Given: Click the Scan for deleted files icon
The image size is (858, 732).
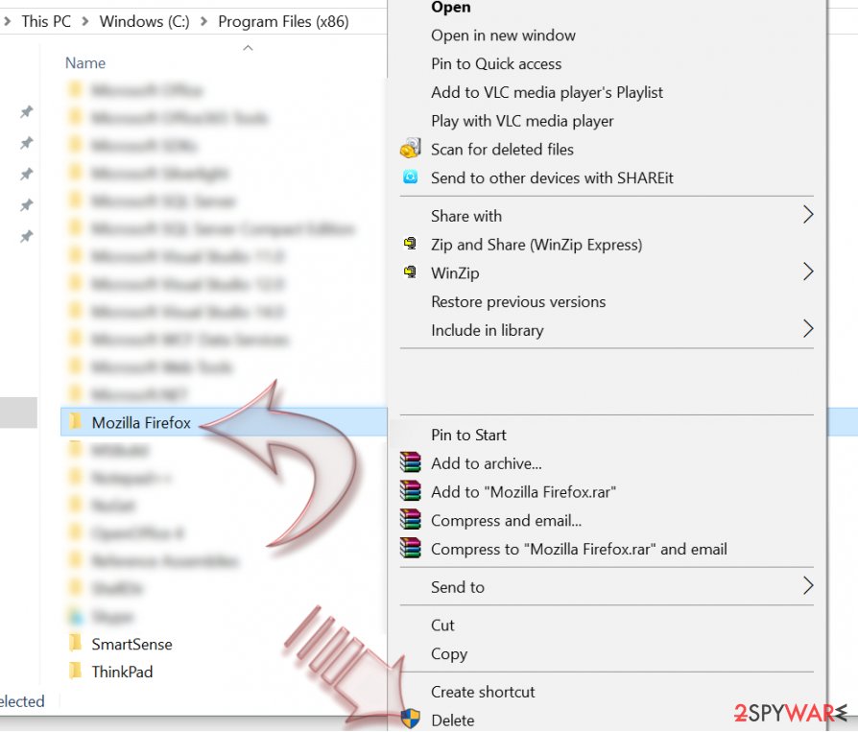Looking at the screenshot, I should click(x=411, y=149).
